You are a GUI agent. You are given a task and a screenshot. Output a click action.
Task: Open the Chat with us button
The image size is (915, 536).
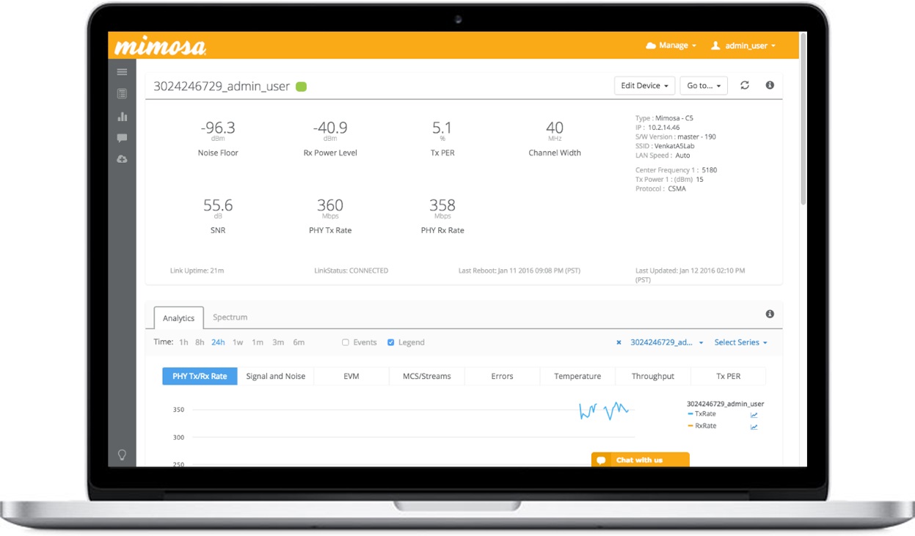point(640,460)
